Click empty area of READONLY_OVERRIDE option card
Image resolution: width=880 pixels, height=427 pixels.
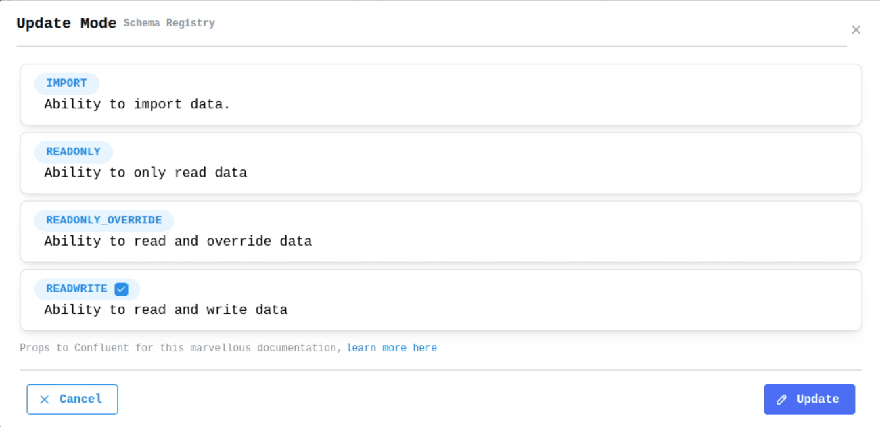(x=541, y=231)
